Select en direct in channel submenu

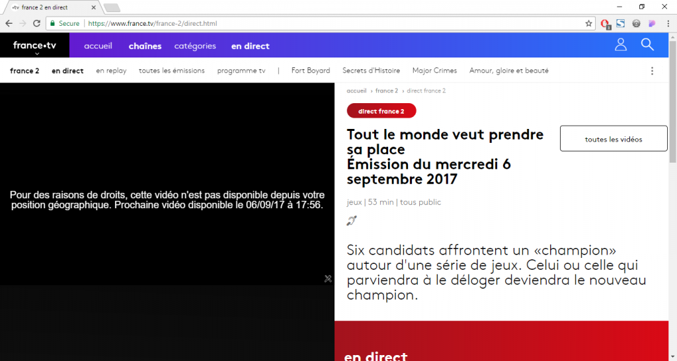tap(68, 71)
